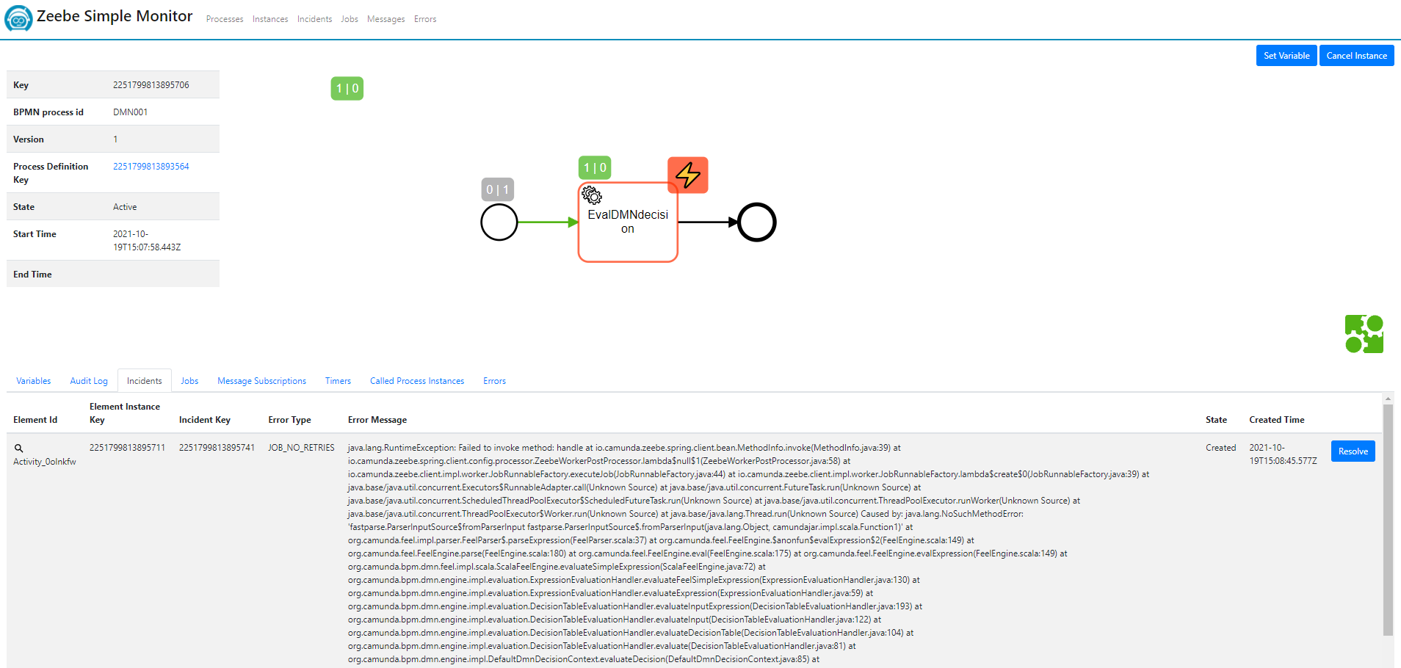The image size is (1401, 668).
Task: Click the Cancel Instance button
Action: [1356, 55]
